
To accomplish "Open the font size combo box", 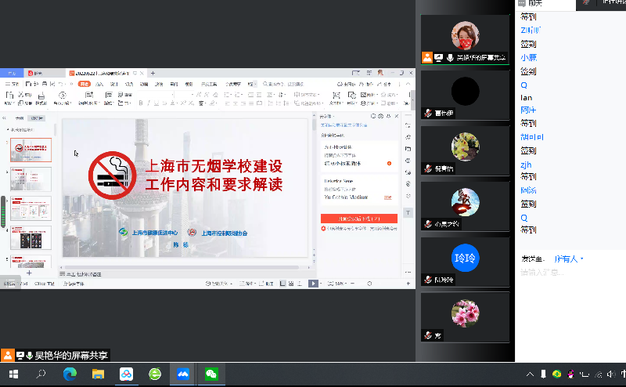I will pos(184,95).
